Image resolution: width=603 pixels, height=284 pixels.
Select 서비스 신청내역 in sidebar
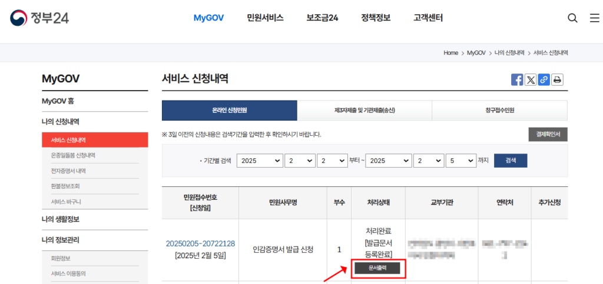(x=95, y=140)
